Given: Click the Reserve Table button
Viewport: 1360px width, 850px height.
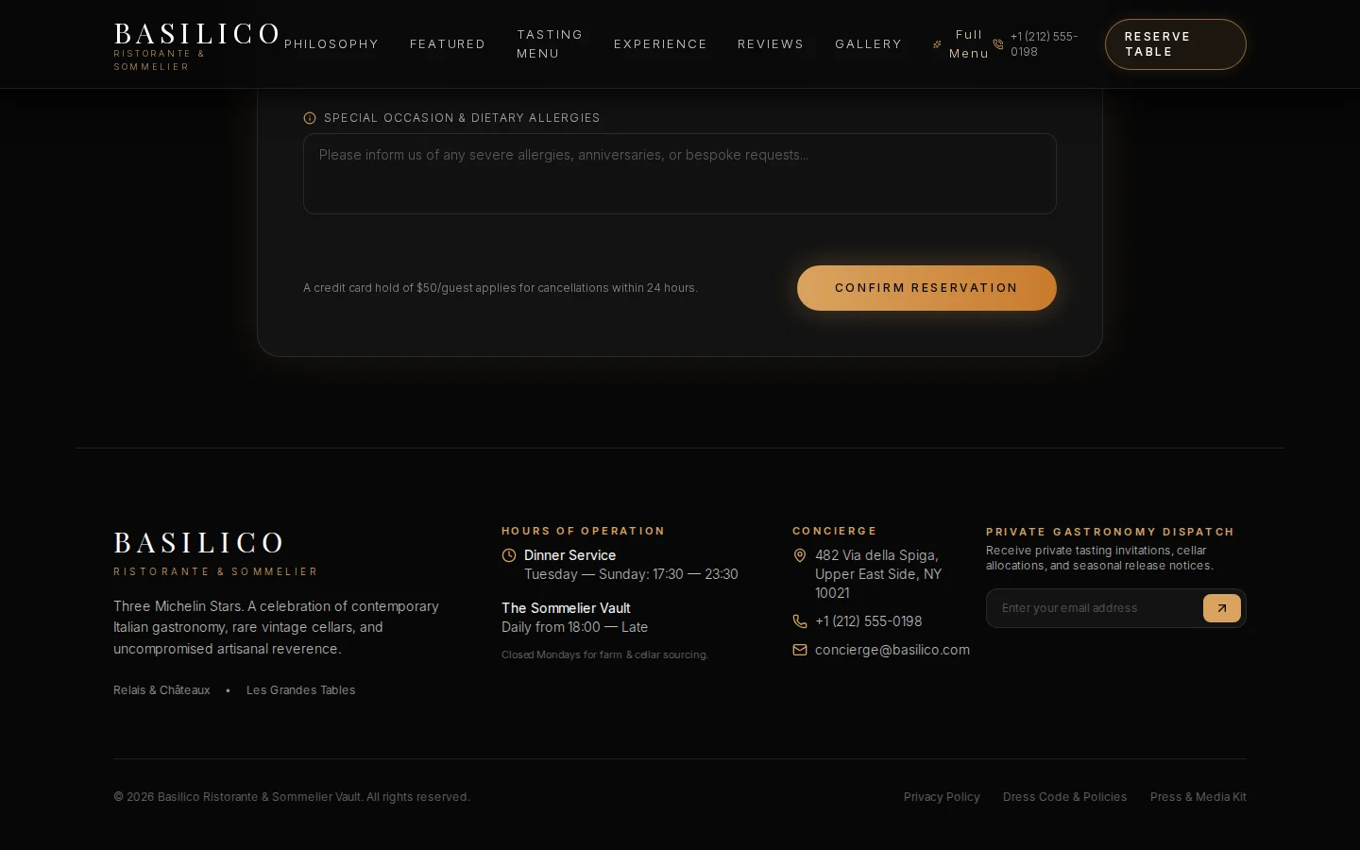Looking at the screenshot, I should point(1176,44).
